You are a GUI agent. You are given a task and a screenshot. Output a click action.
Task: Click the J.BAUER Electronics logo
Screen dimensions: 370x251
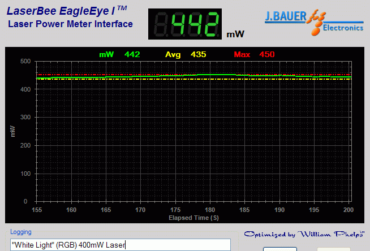coord(314,23)
